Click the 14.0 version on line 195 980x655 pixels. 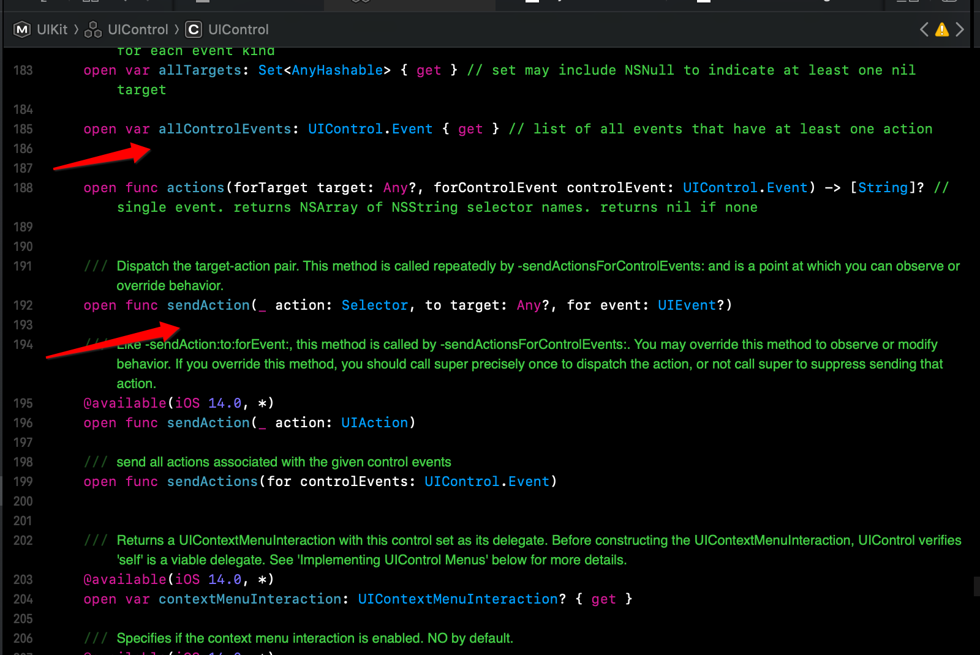(225, 403)
